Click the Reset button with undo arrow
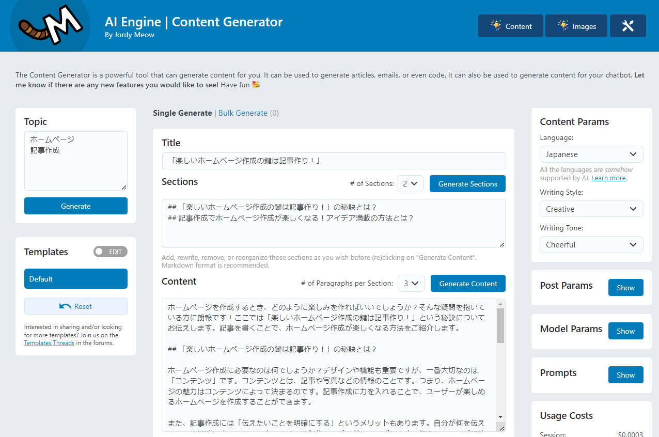 76,306
